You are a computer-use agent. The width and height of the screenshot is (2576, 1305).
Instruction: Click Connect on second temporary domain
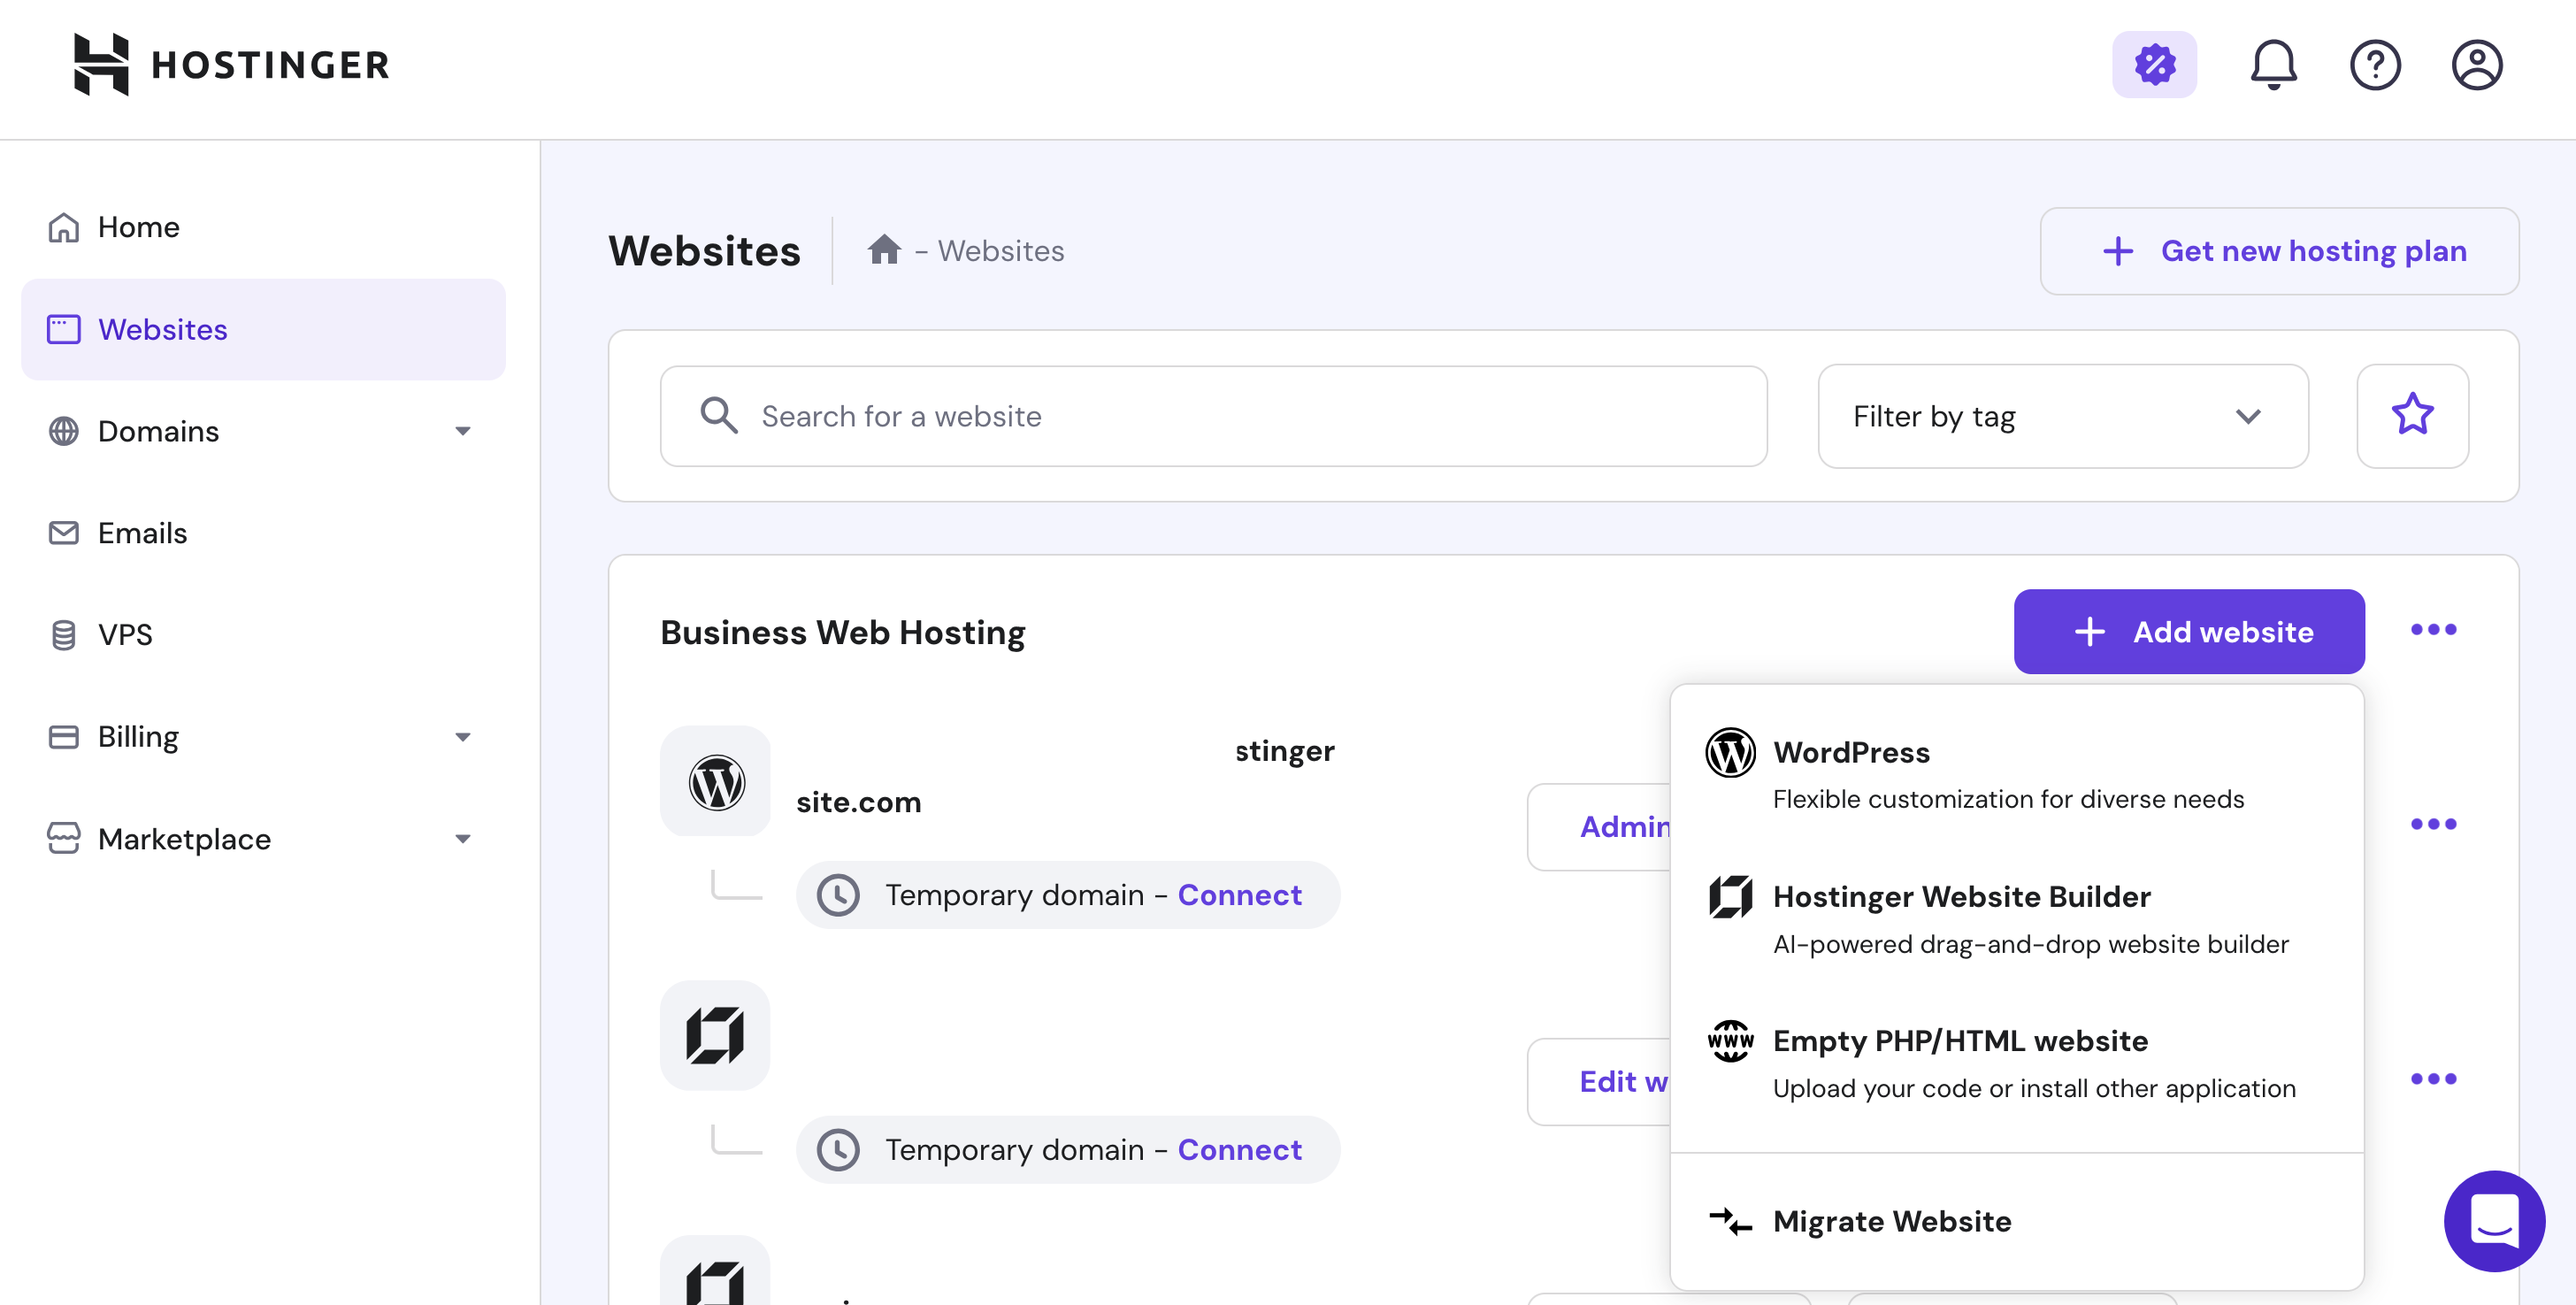coord(1239,1150)
